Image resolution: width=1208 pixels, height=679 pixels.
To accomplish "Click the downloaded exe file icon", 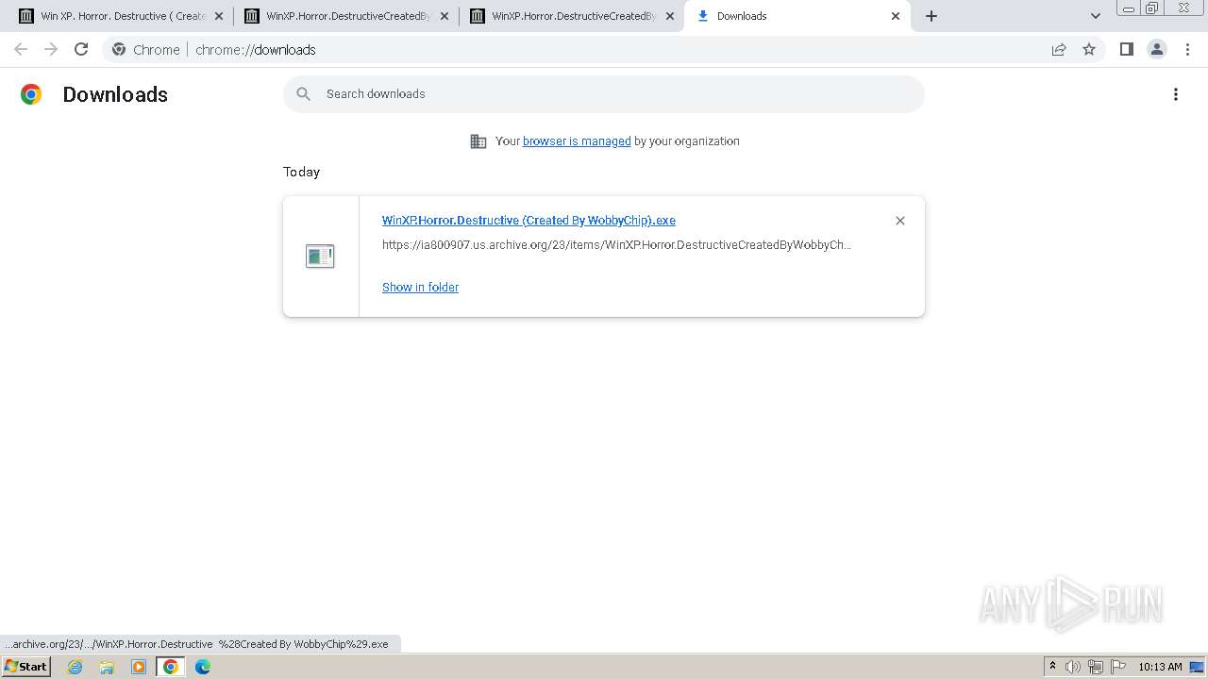I will coord(320,256).
